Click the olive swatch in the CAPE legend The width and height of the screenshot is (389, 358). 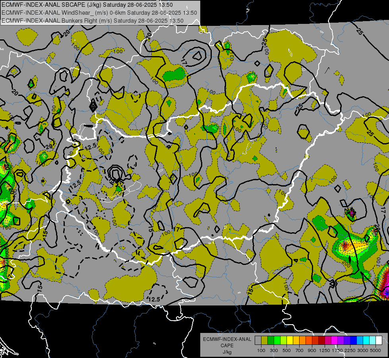pos(265,340)
